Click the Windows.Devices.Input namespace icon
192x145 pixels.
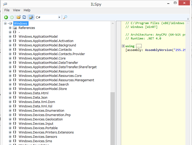pyautogui.click(x=15, y=123)
